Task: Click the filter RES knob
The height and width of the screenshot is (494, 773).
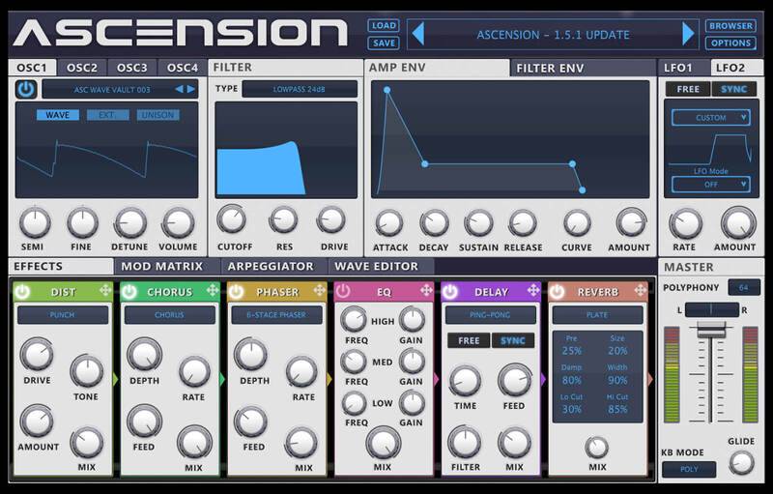Action: (283, 219)
